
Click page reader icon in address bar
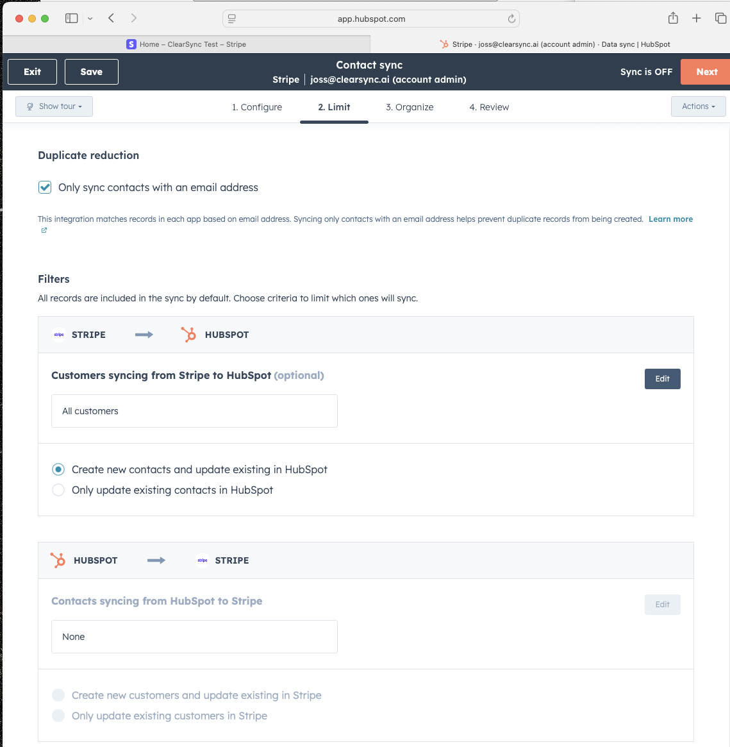click(x=232, y=19)
